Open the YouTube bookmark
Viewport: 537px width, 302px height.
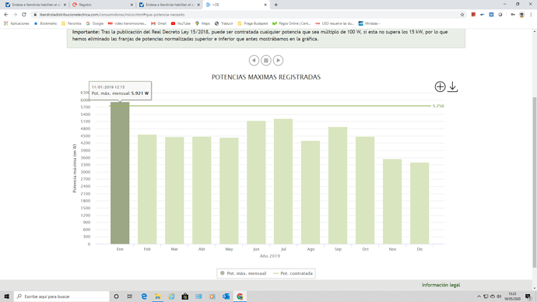[x=181, y=23]
